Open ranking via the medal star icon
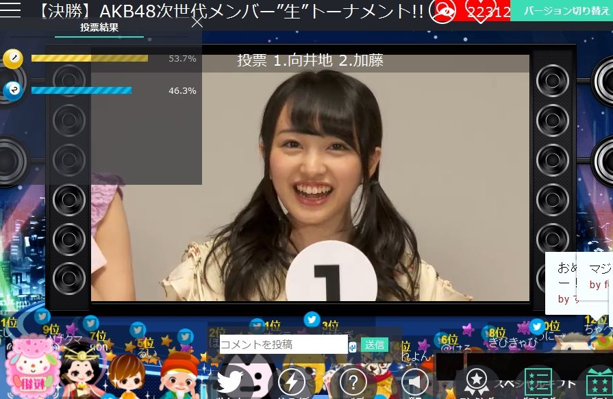 pyautogui.click(x=477, y=382)
